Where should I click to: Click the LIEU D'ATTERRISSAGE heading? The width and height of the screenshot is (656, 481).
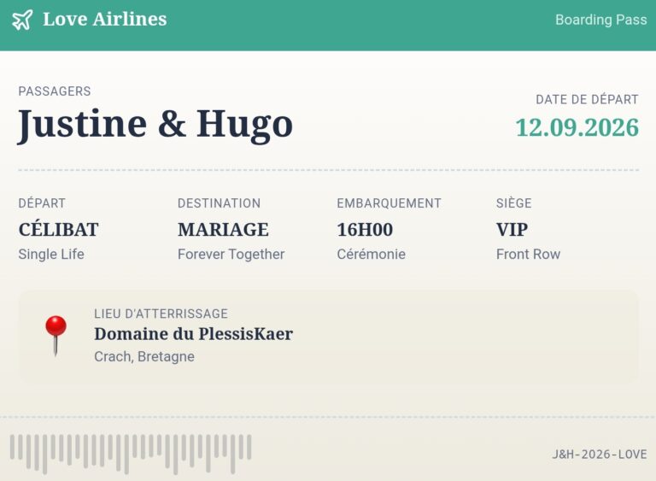tap(161, 314)
